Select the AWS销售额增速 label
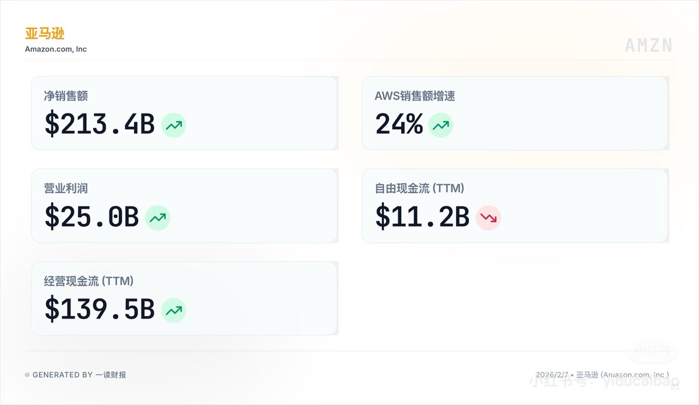Image resolution: width=699 pixels, height=405 pixels. pyautogui.click(x=415, y=96)
